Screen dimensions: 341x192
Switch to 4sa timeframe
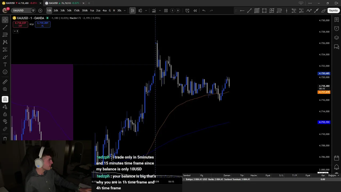(104, 10)
